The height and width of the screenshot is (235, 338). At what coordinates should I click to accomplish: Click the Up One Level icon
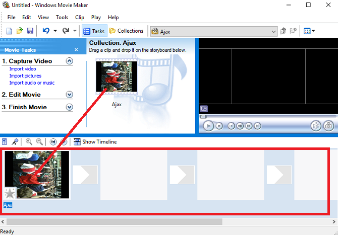coord(283,31)
